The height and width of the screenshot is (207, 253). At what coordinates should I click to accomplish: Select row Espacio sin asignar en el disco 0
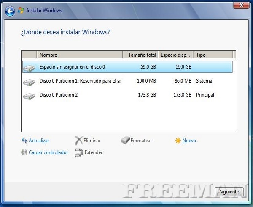pyautogui.click(x=127, y=67)
